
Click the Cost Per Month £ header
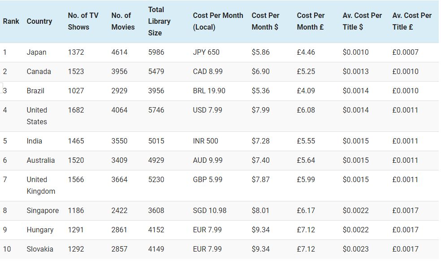pyautogui.click(x=311, y=21)
